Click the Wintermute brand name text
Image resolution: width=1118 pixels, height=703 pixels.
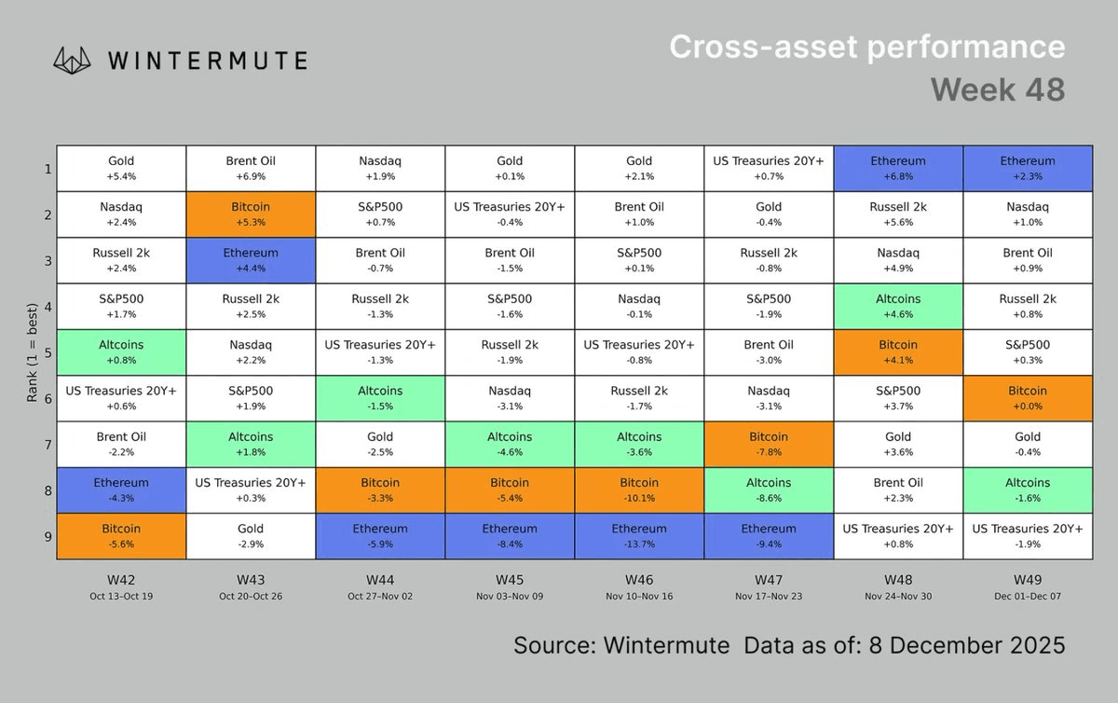(207, 62)
